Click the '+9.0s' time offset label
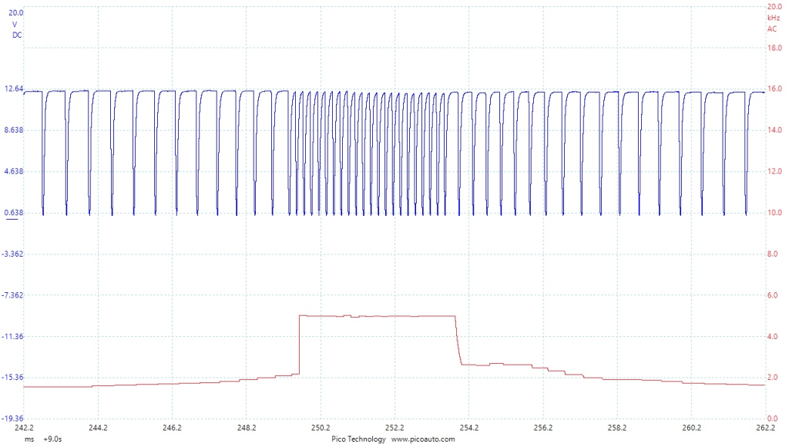The image size is (789, 444). click(52, 439)
